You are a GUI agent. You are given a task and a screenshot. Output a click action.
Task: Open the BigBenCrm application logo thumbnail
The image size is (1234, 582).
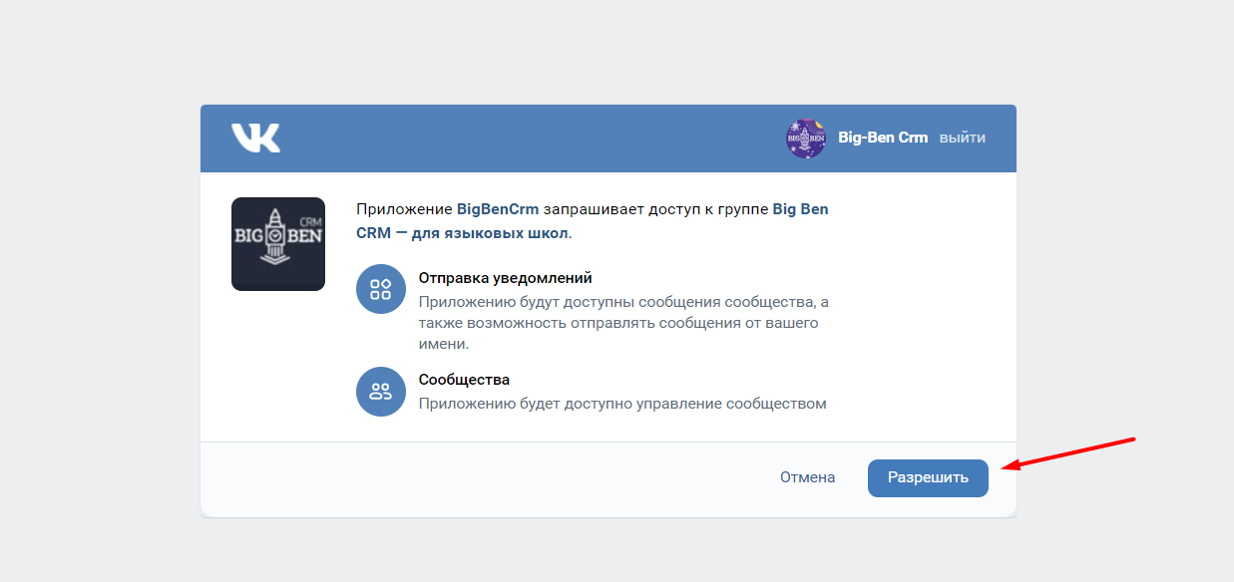(278, 244)
